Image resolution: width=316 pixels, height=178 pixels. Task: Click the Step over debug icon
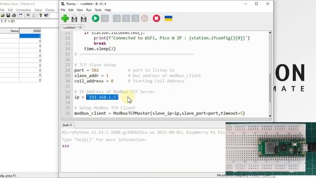tap(117, 18)
